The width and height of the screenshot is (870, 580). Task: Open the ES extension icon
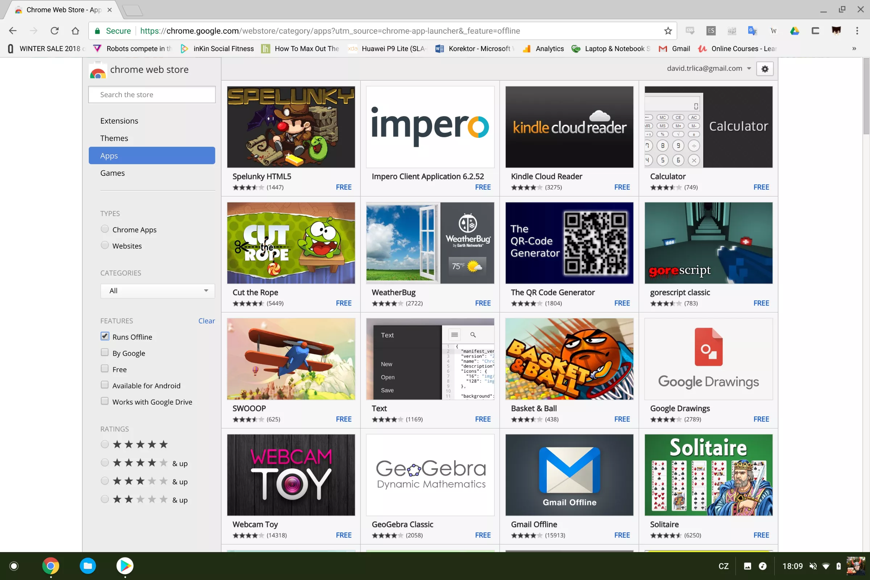710,31
